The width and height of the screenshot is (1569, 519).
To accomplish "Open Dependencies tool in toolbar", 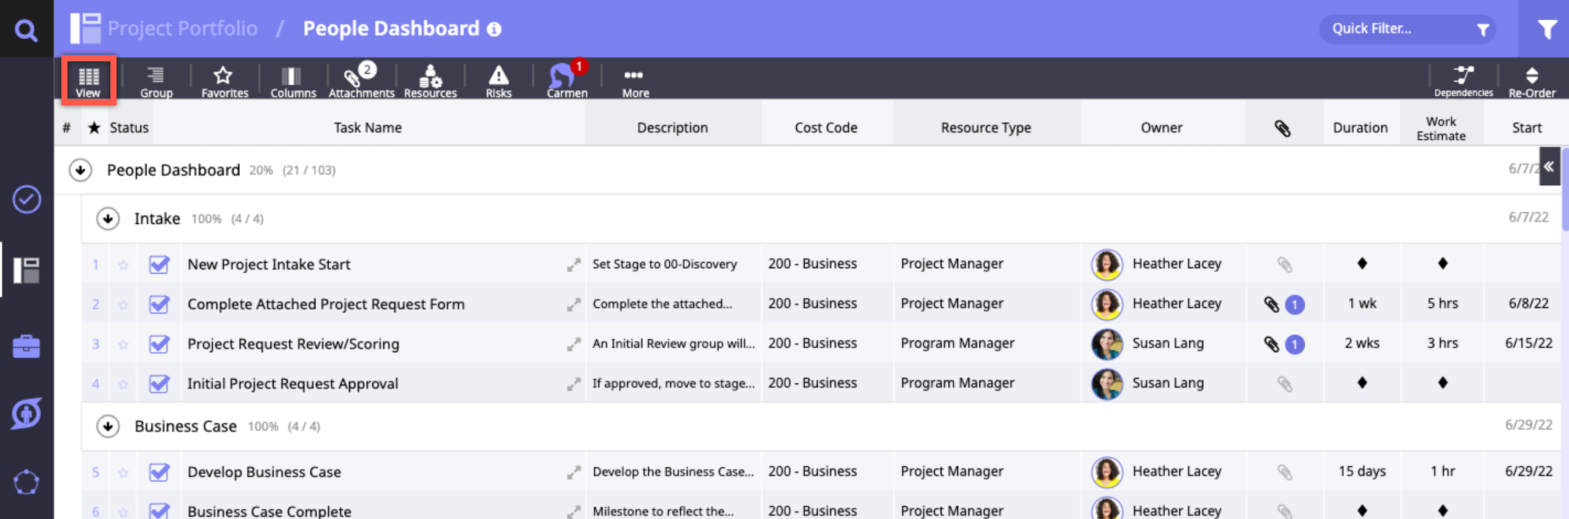I will pyautogui.click(x=1463, y=81).
